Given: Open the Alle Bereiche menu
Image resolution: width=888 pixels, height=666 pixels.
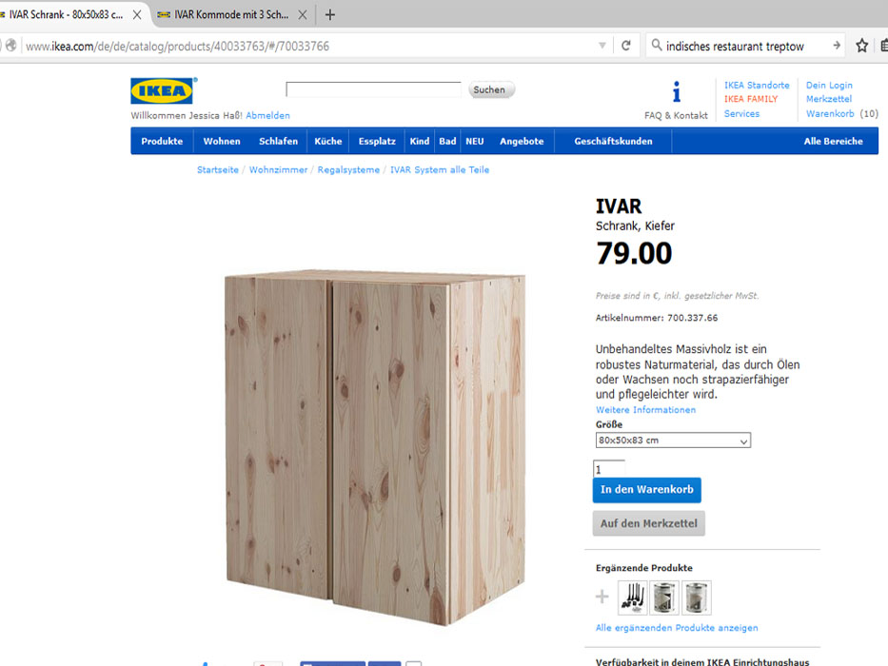Looking at the screenshot, I should (x=833, y=141).
